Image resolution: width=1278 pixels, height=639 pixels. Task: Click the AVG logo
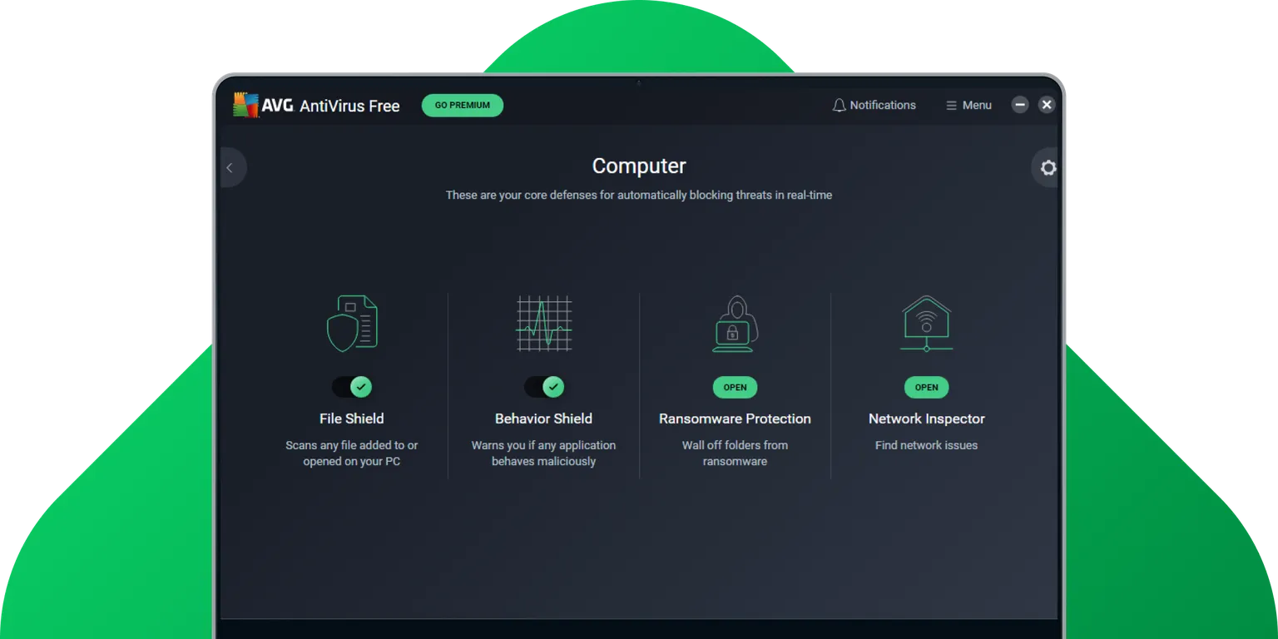point(245,105)
